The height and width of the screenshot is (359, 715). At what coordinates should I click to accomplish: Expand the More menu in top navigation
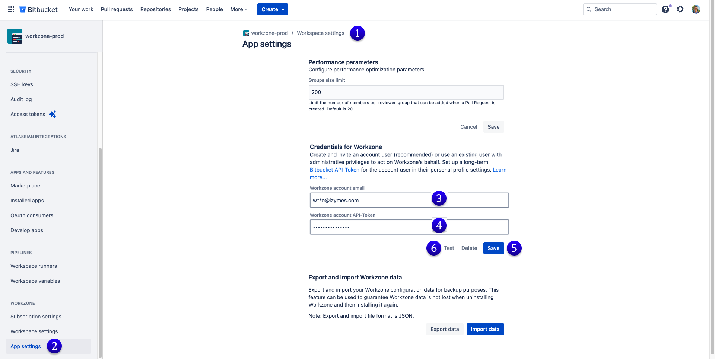[x=239, y=9]
